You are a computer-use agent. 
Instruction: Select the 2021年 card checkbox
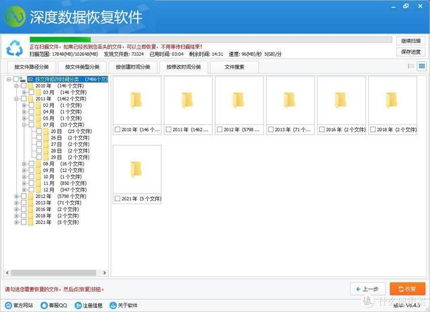tap(118, 198)
